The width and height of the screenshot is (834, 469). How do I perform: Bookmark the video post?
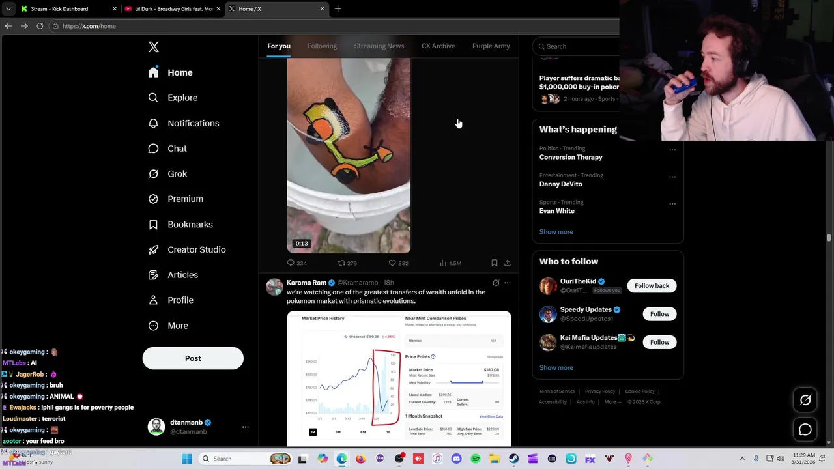[495, 263]
